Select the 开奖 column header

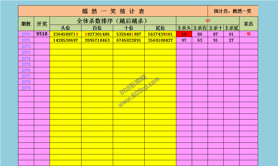(x=42, y=24)
